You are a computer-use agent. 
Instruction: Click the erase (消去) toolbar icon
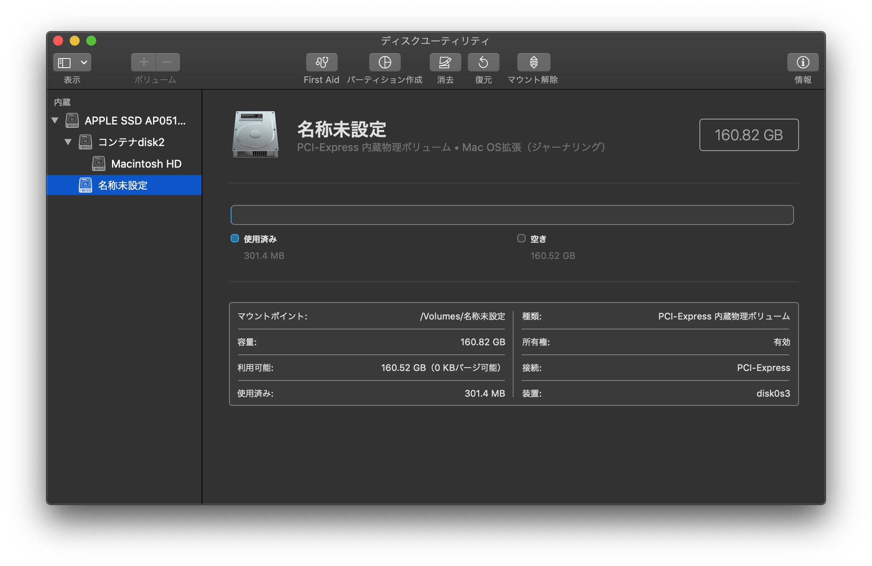(445, 62)
